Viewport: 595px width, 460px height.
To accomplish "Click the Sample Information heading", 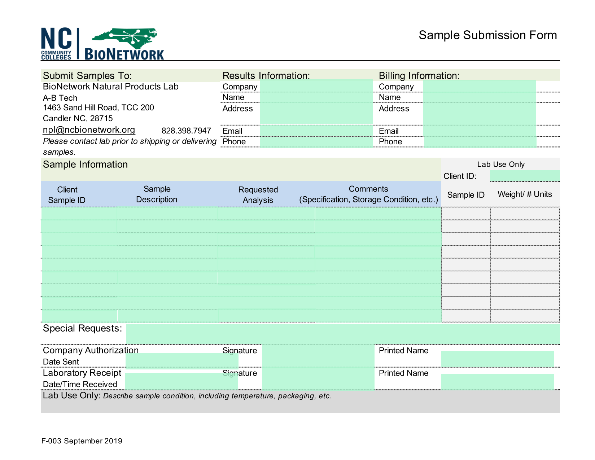I will [86, 165].
